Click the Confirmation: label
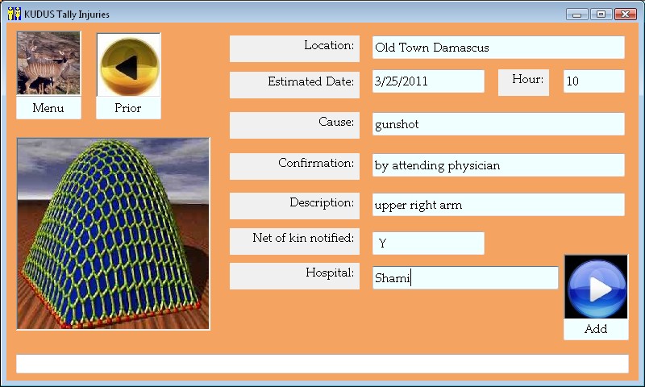Image resolution: width=645 pixels, height=387 pixels. [x=294, y=166]
